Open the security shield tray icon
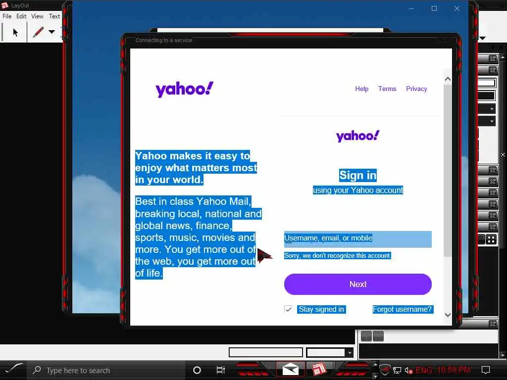 point(384,370)
